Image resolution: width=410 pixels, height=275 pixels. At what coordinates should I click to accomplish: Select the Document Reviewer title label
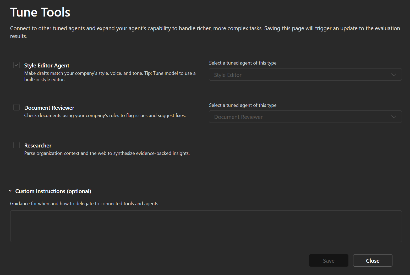[x=49, y=108]
